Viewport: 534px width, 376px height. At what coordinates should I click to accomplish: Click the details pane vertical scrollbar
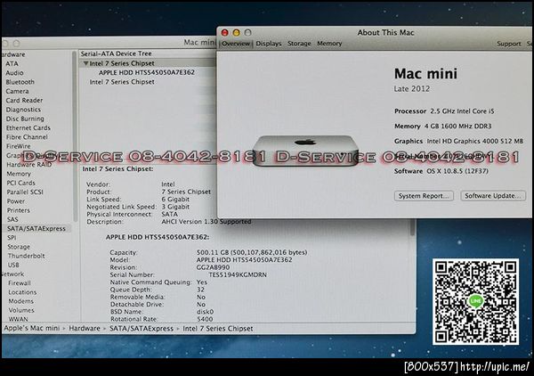(x=412, y=228)
